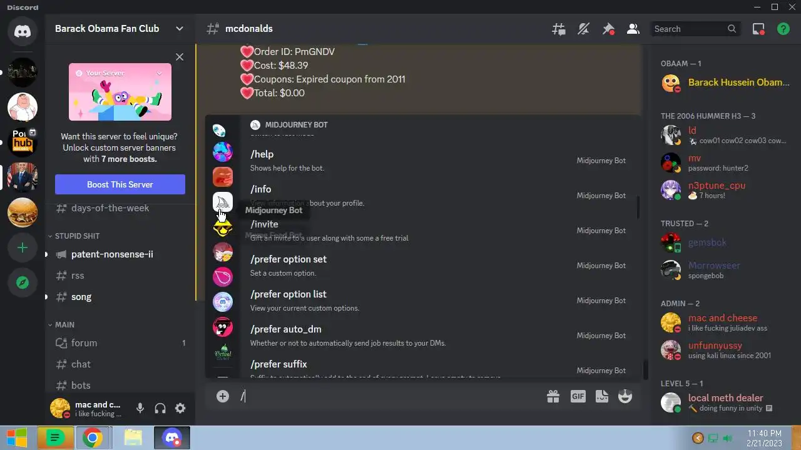Open Chrome from the taskbar
The image size is (801, 450).
tap(93, 438)
